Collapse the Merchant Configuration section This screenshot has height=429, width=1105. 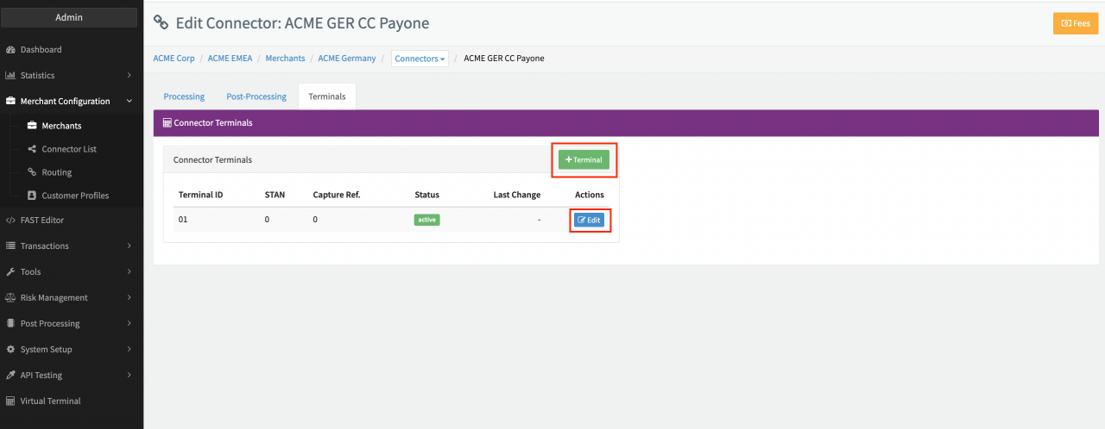coord(129,102)
